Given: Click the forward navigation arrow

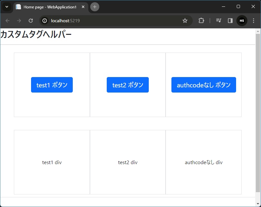Looking at the screenshot, I should (19, 21).
